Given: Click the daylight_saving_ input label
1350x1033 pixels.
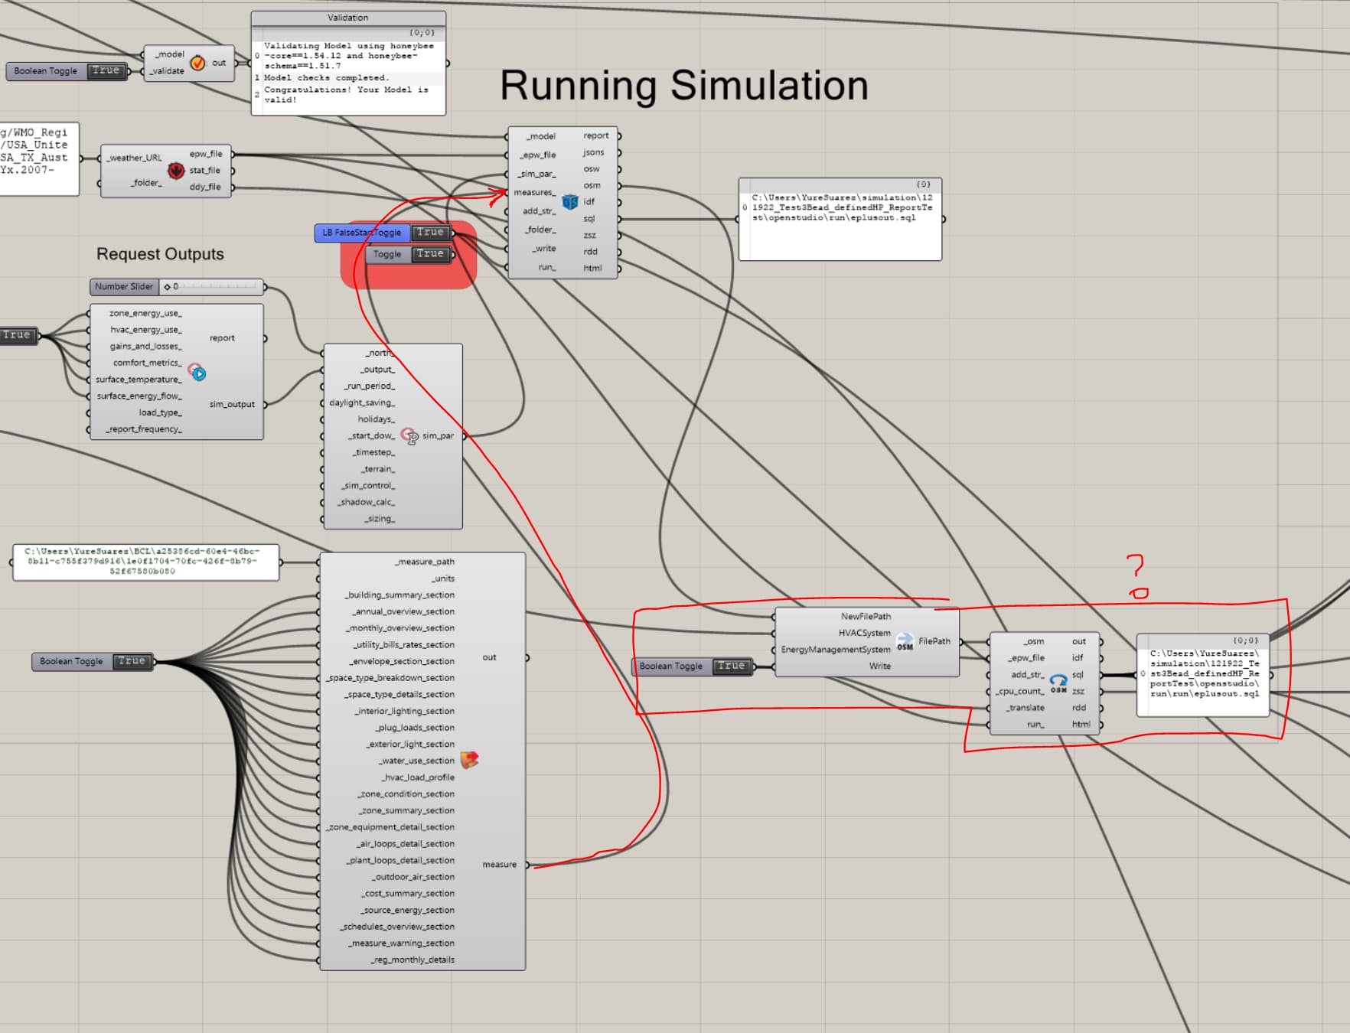Looking at the screenshot, I should click(x=362, y=402).
